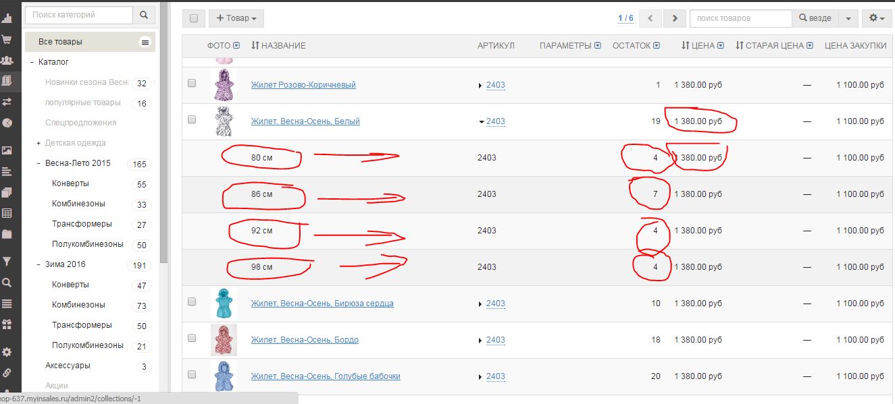Open product Жилет, Весна-Осень, Голубые бабочки
The height and width of the screenshot is (404, 895).
coord(325,376)
